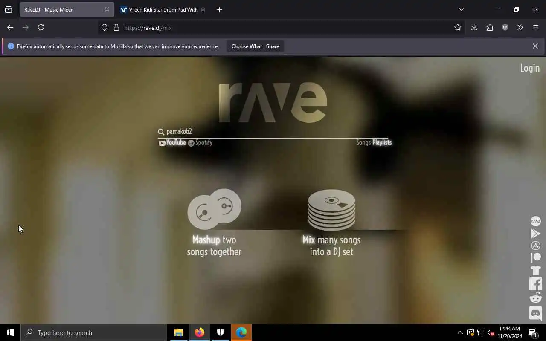Click Choose What I Share button
The image size is (546, 341).
coord(255,46)
